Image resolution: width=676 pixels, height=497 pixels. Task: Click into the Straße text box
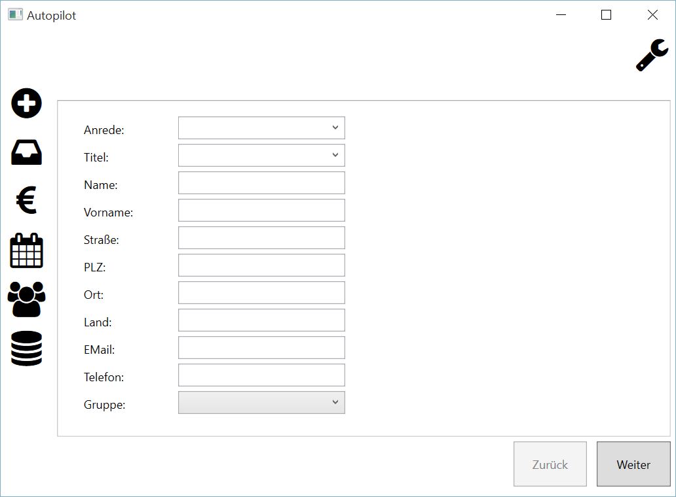[x=261, y=237]
